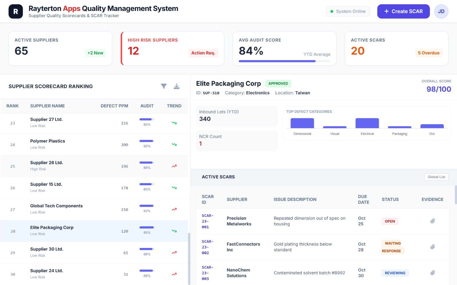Screen dimensions: 457x285
Task: Click the evidence paperclip for SCAR-23-003
Action: (x=433, y=273)
